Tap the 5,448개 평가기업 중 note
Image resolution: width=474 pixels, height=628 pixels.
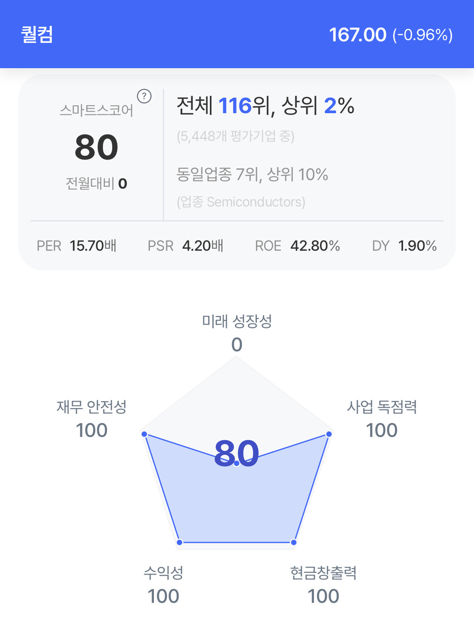coord(235,136)
